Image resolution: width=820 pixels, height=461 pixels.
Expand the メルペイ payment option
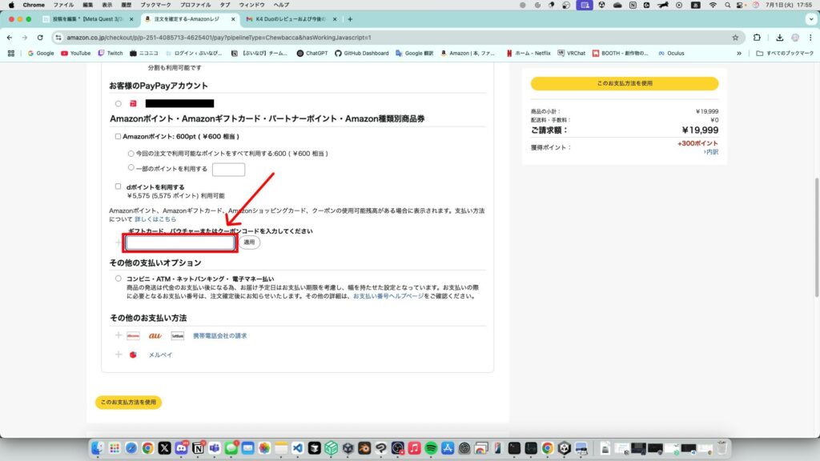coord(119,355)
